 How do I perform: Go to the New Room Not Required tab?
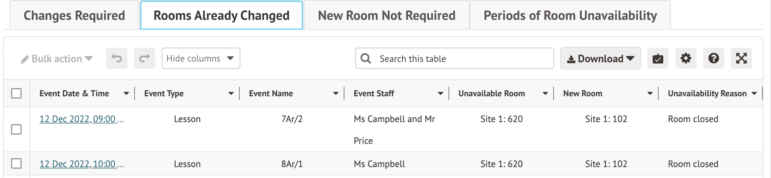pyautogui.click(x=386, y=16)
